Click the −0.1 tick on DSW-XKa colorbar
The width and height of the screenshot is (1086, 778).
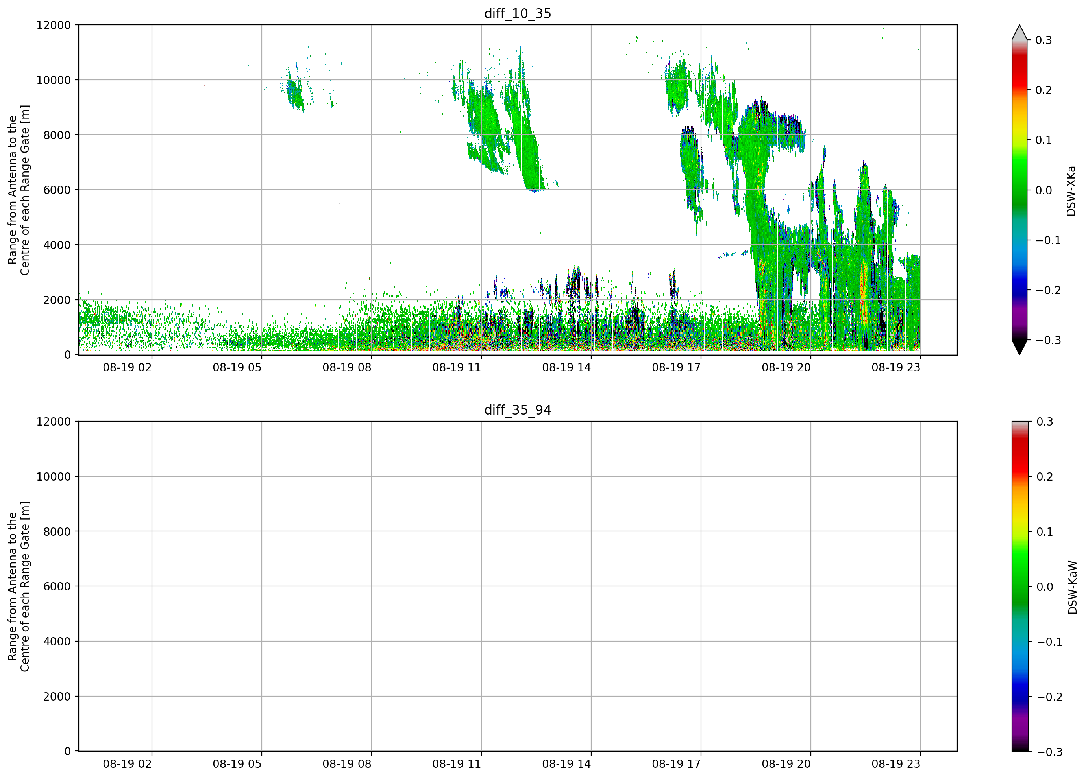1048,240
